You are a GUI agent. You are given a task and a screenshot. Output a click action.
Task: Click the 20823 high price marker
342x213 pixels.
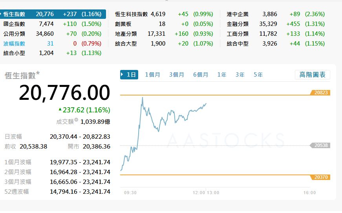321,93
